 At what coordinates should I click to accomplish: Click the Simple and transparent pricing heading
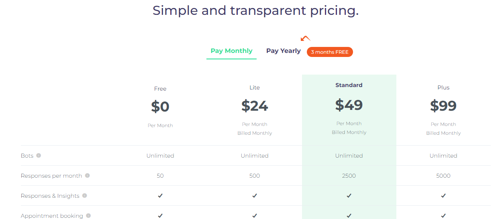click(255, 10)
